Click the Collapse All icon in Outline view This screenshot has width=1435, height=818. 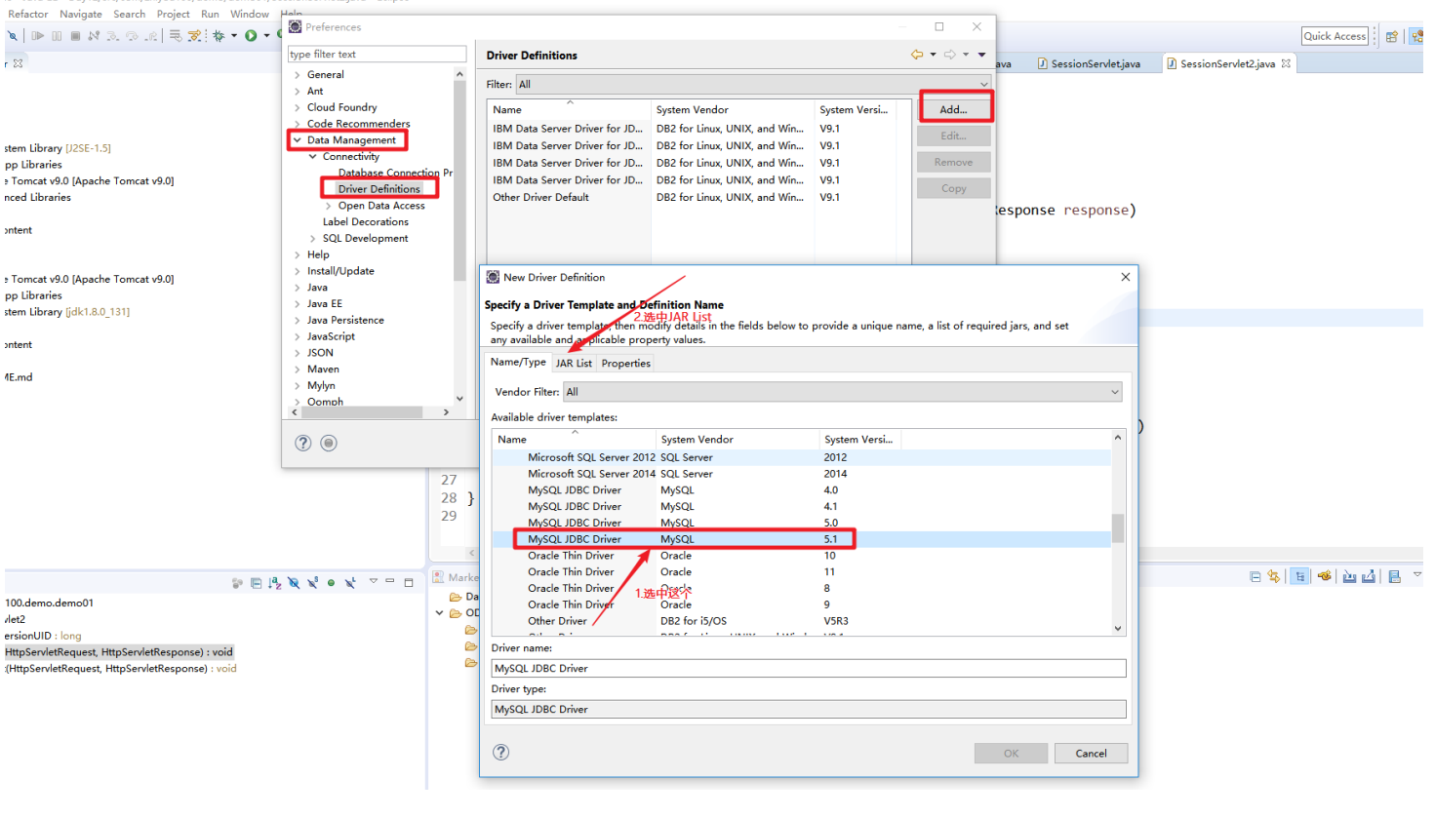(x=256, y=583)
